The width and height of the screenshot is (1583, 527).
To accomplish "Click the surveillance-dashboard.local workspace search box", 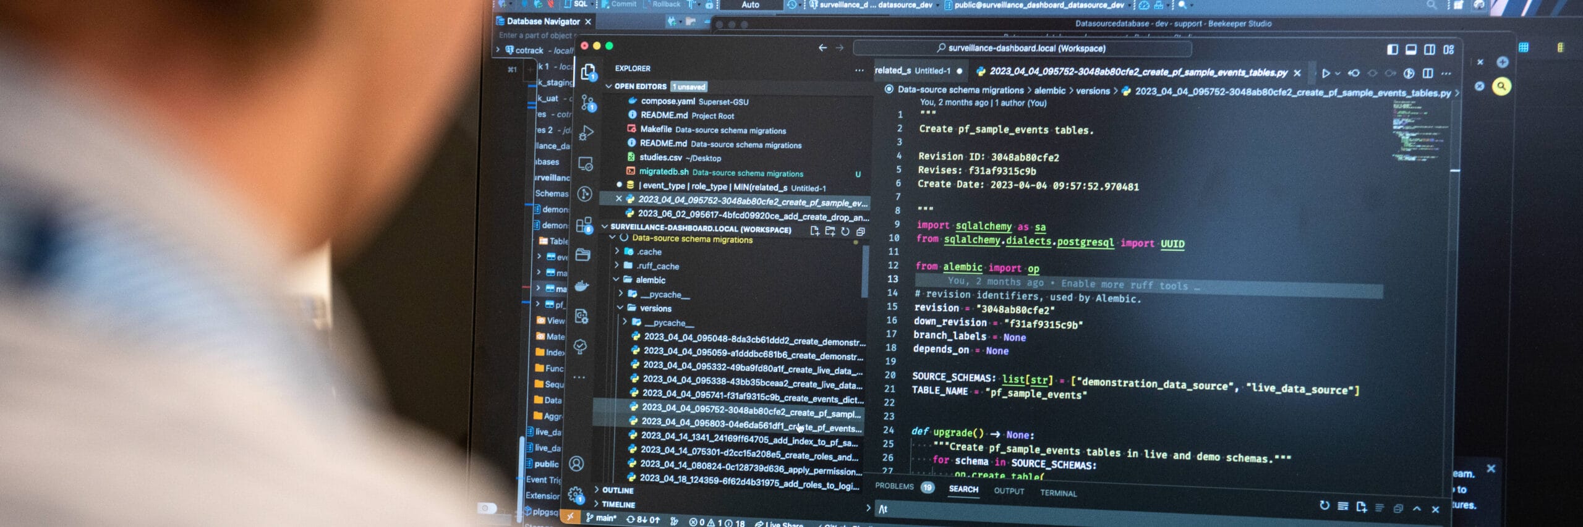I will point(1022,48).
